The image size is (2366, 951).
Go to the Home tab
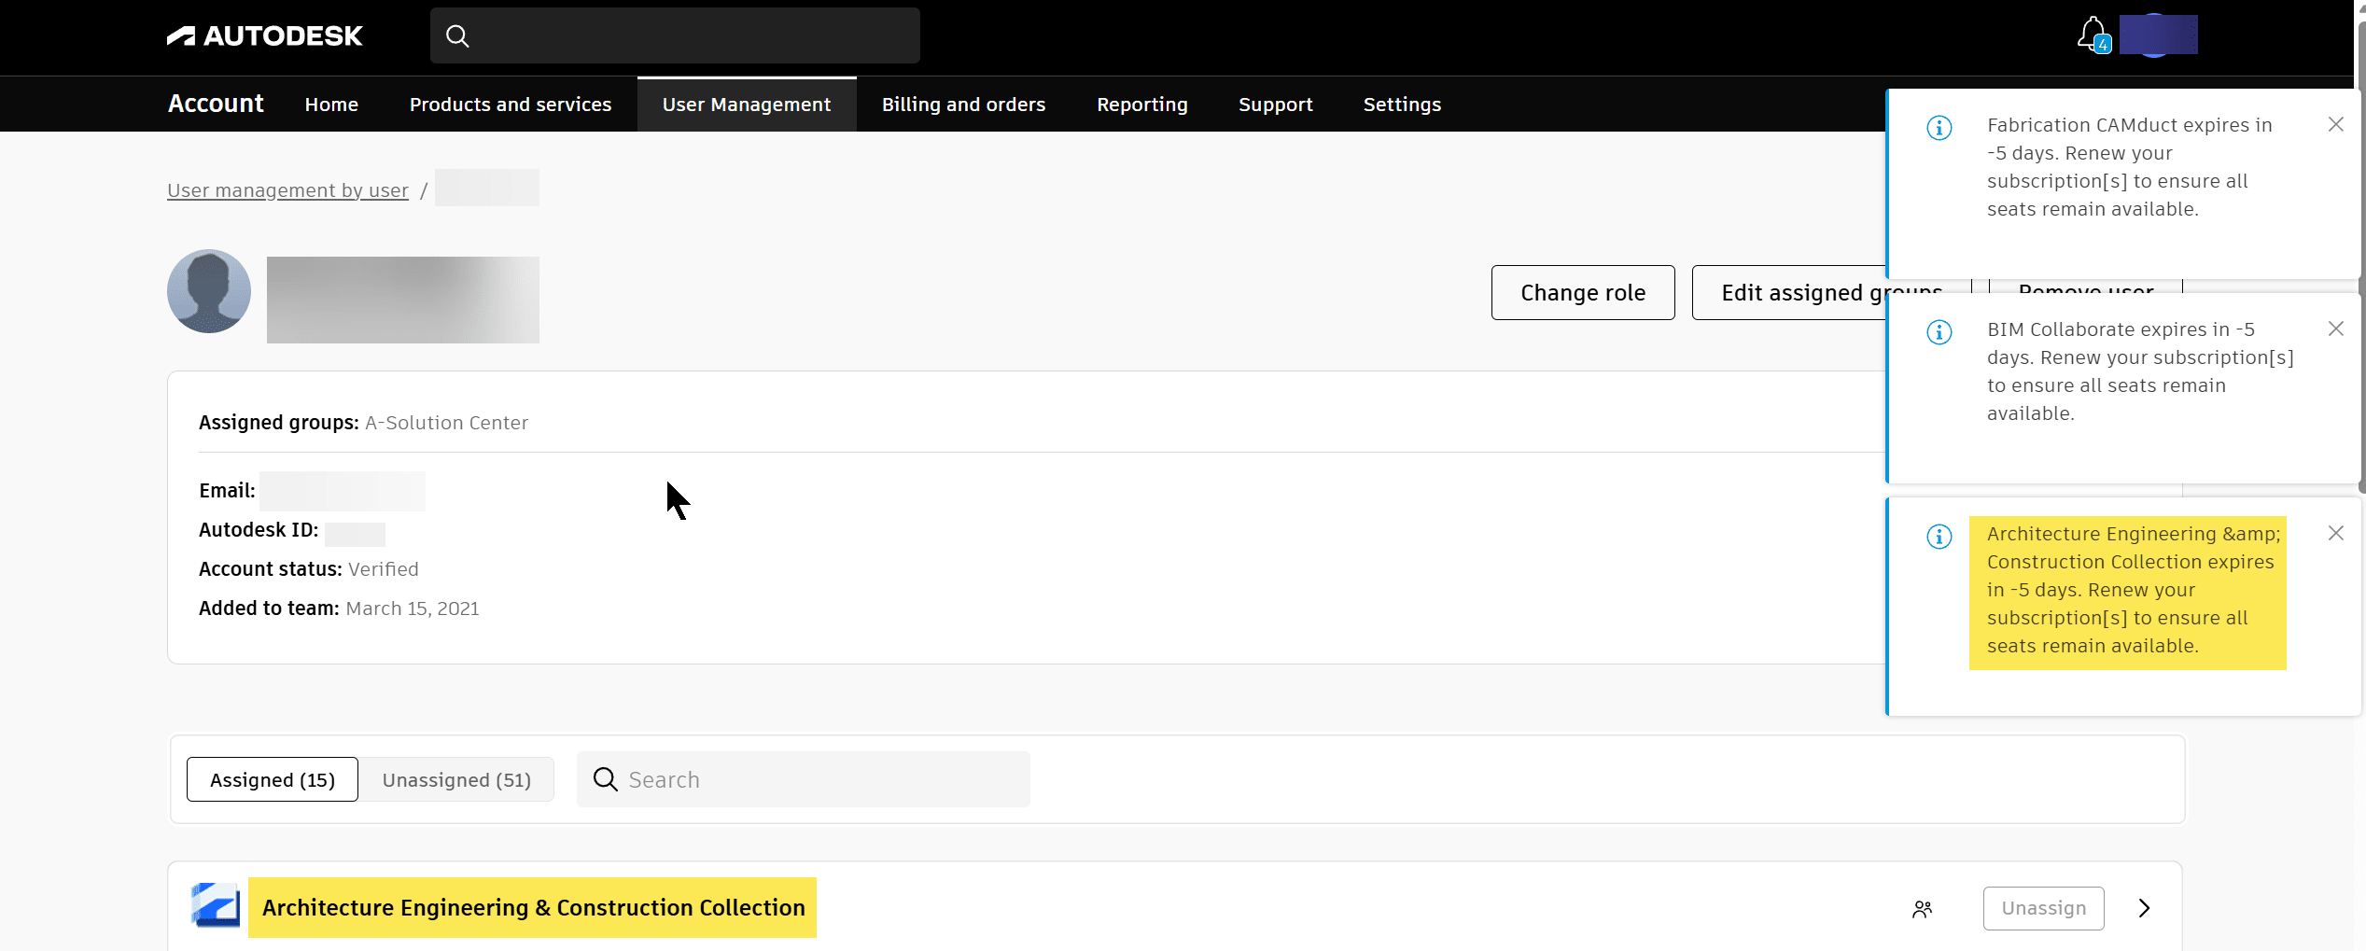(x=331, y=105)
